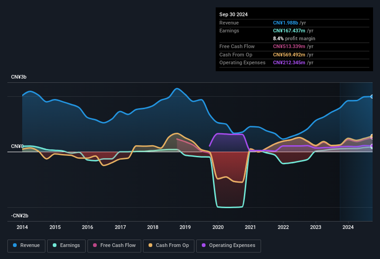Select the 2019 label on the x-axis

[185, 227]
